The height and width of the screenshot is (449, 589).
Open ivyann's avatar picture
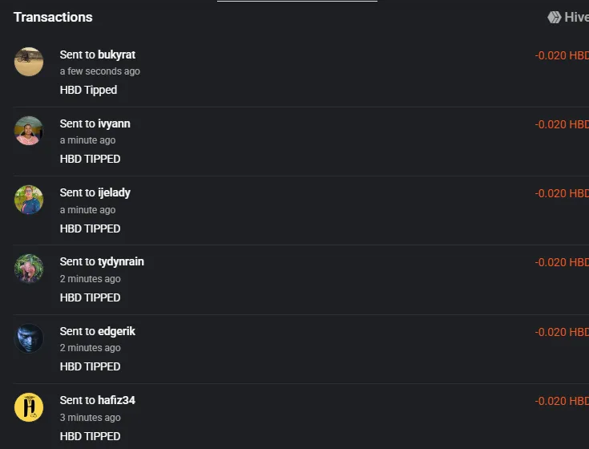point(29,131)
